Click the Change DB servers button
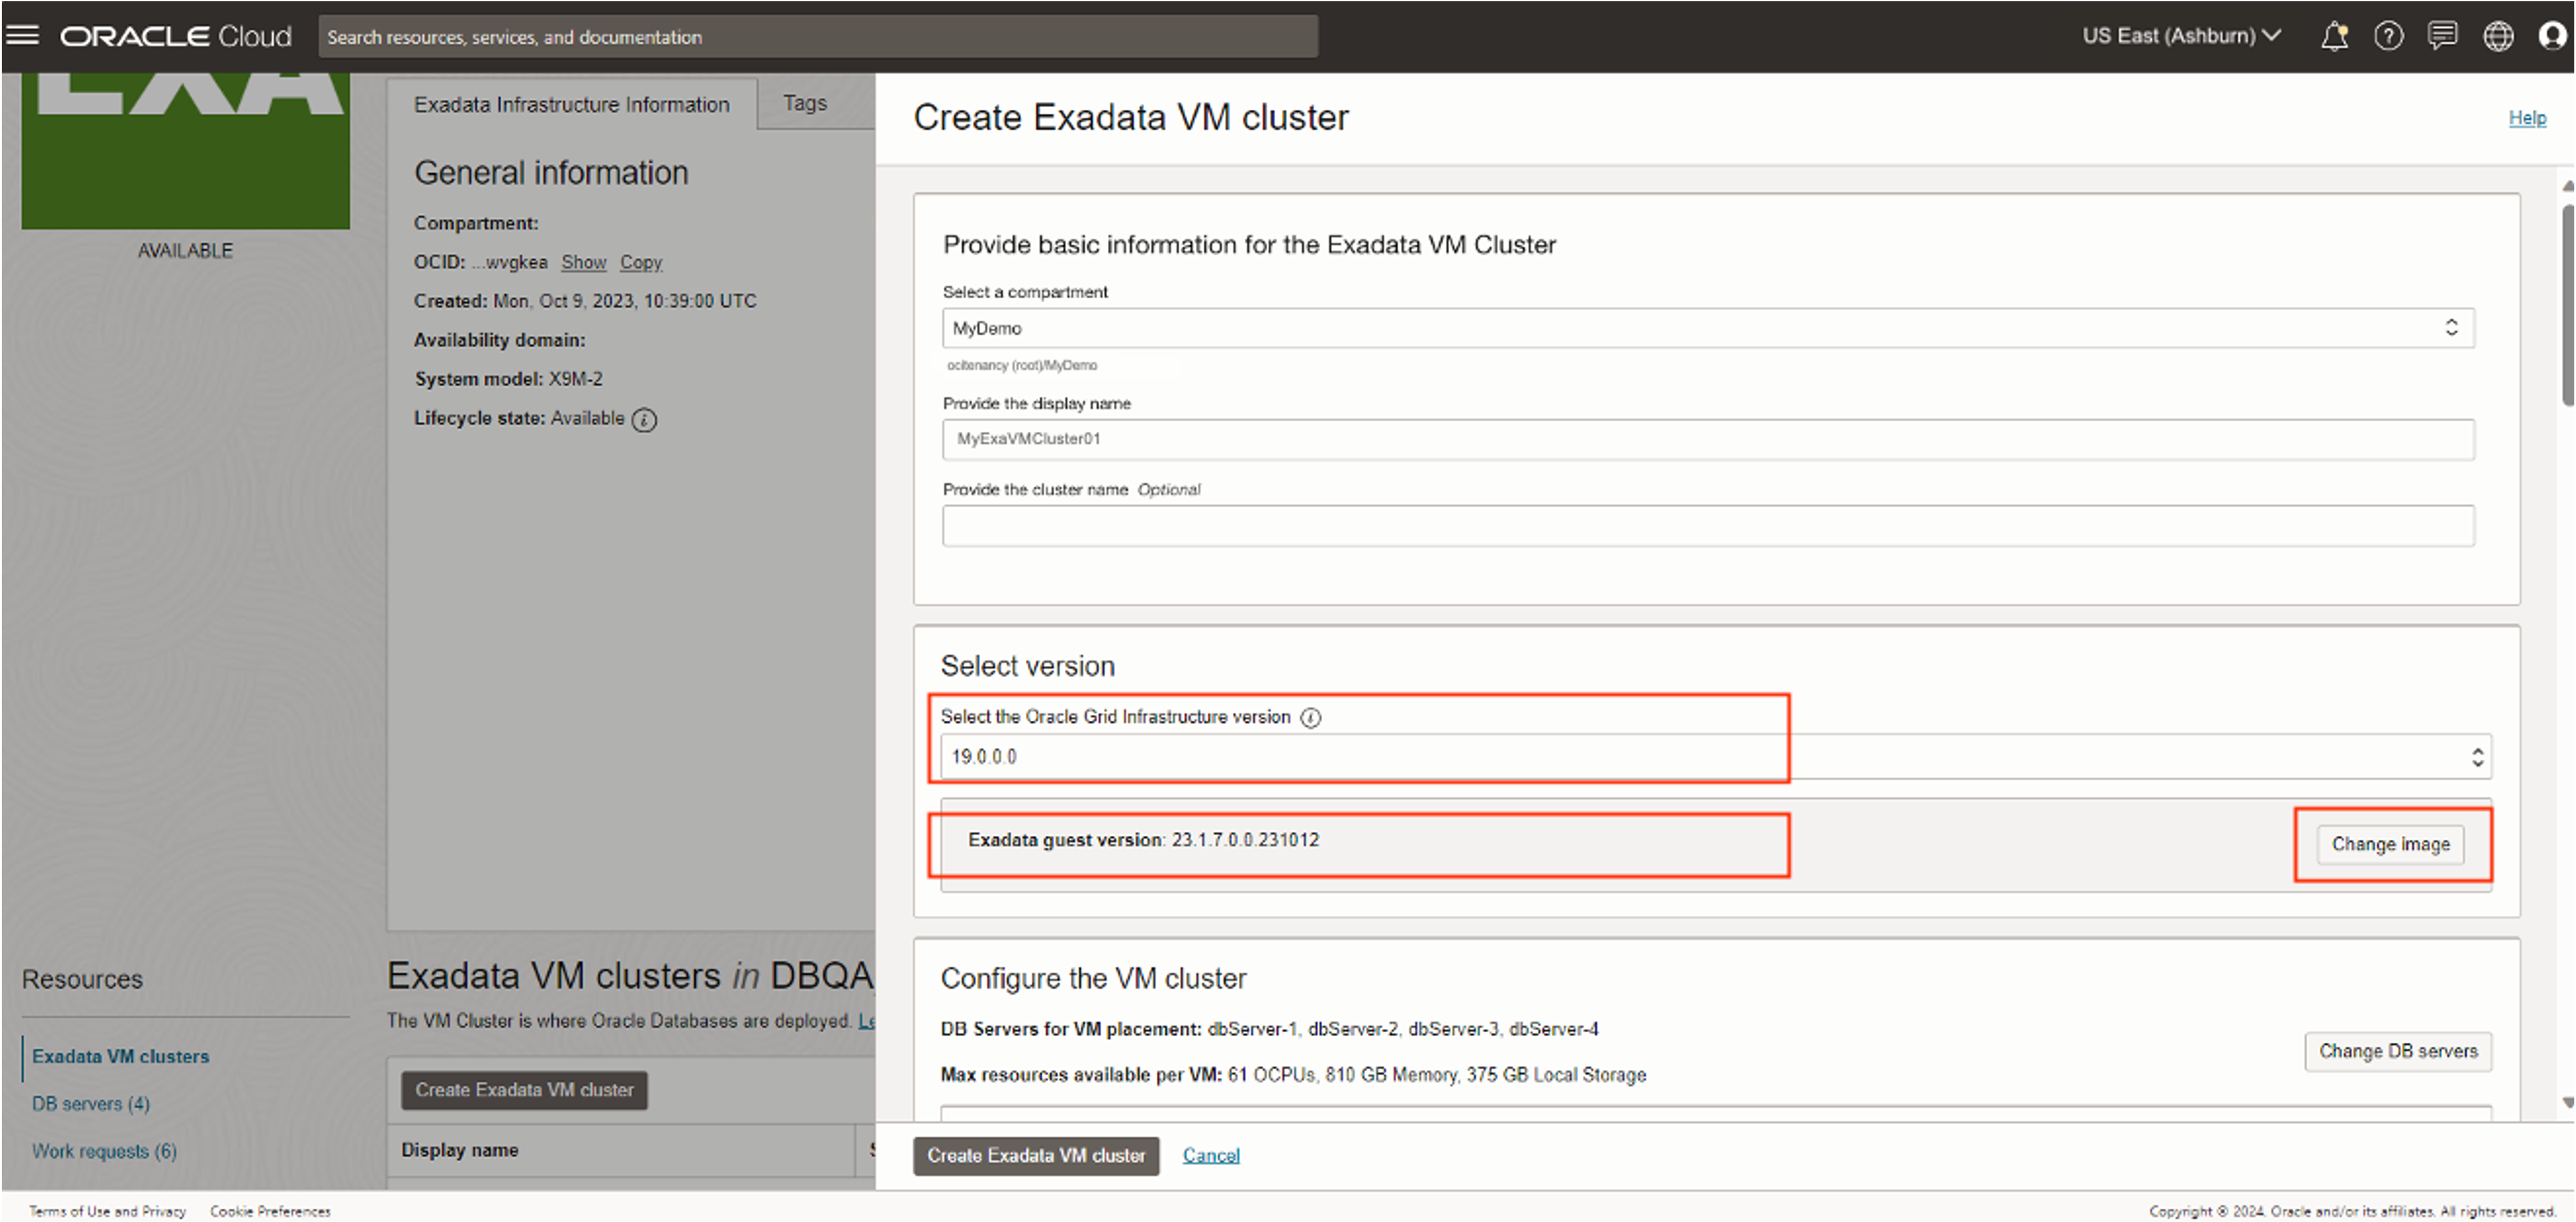Image resolution: width=2576 pixels, height=1222 pixels. click(x=2398, y=1051)
